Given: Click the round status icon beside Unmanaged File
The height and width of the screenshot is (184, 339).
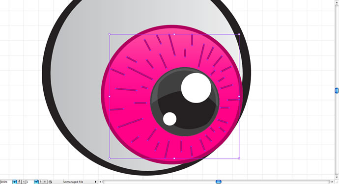Looking at the screenshot, I should point(50,182).
